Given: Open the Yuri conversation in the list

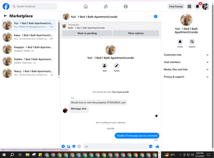Looking at the screenshot, I should [29, 25].
